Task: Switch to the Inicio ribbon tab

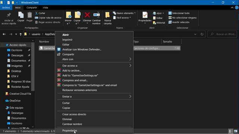Action: pyautogui.click(x=18, y=7)
